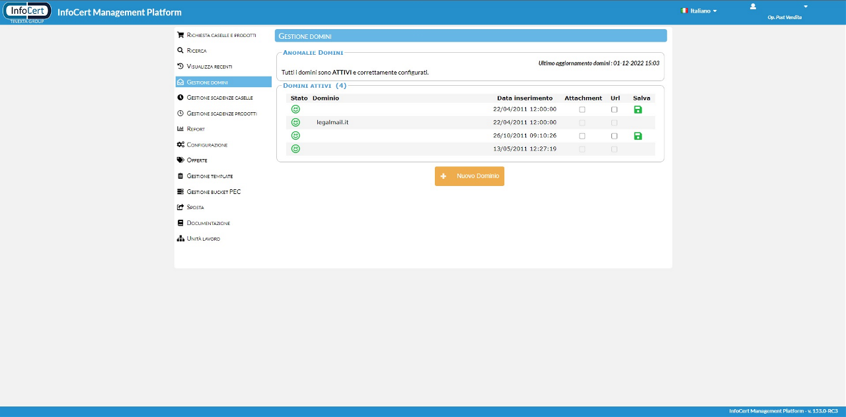Enable Attachment checkbox in first domain row
Image resolution: width=846 pixels, height=417 pixels.
click(582, 110)
